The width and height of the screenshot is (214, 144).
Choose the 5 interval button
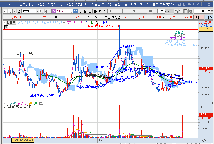click(120, 11)
